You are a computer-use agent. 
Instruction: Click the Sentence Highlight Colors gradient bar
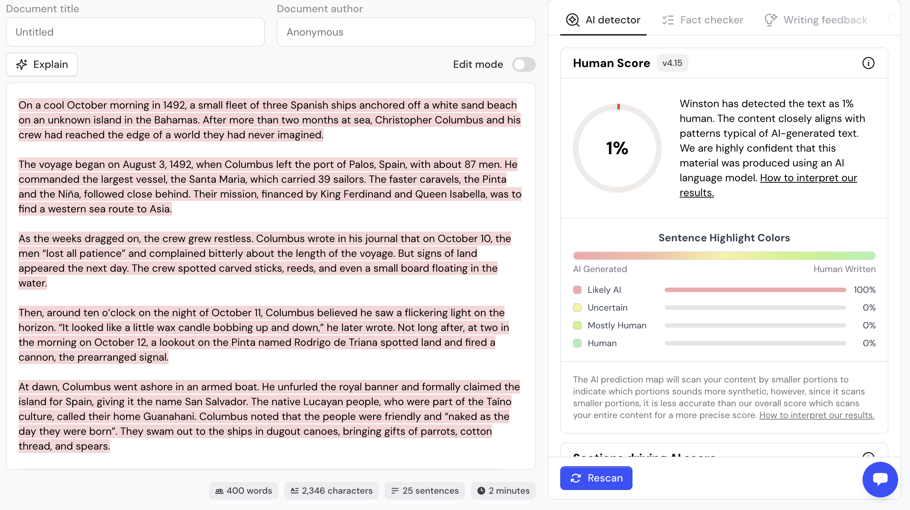point(724,256)
